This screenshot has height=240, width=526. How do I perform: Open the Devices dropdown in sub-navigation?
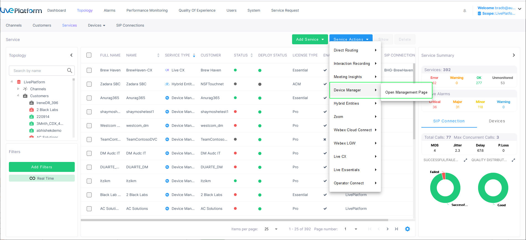97,25
